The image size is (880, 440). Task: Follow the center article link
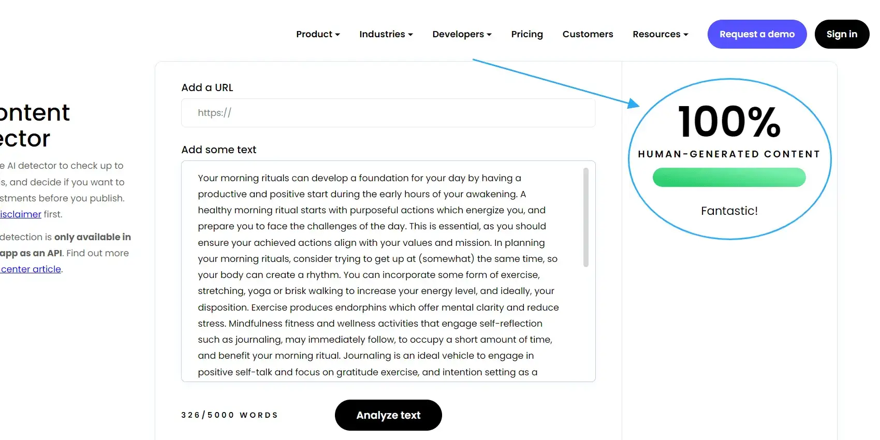31,269
